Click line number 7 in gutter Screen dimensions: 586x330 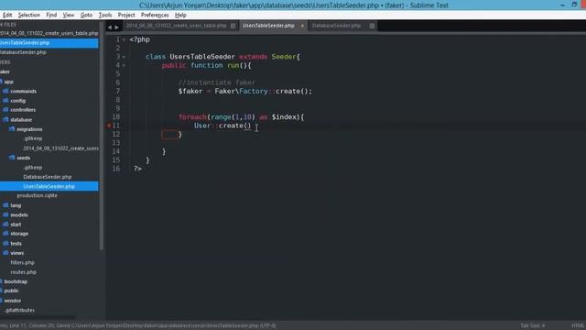(118, 91)
